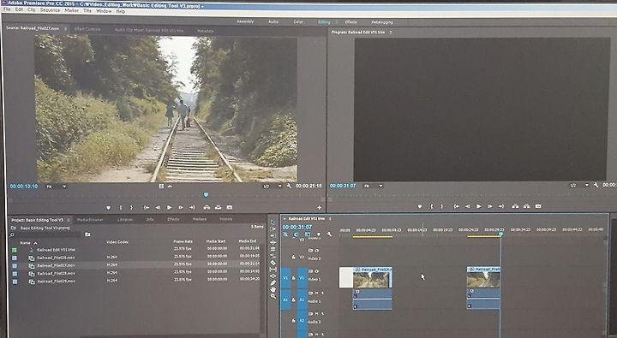Viewport: 617px width, 338px height.
Task: Toggle lock on Video 2 track
Action: (x=293, y=257)
